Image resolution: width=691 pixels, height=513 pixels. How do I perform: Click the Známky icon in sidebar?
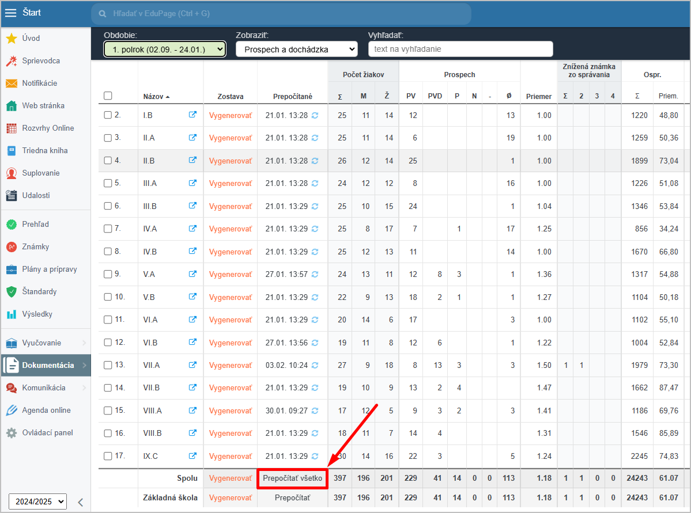pyautogui.click(x=11, y=247)
